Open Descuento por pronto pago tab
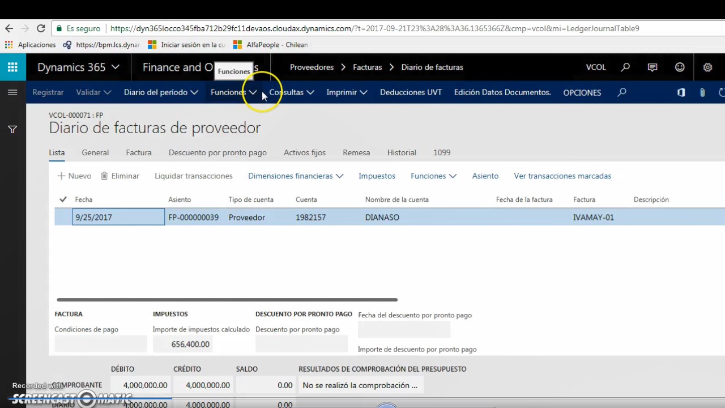The image size is (725, 408). click(217, 152)
